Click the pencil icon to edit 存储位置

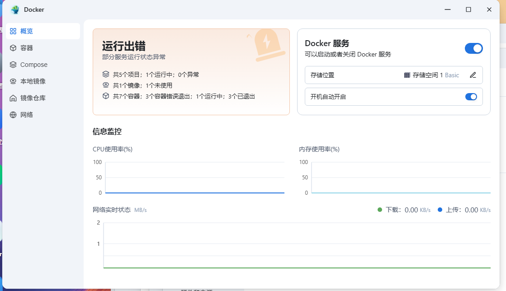point(473,75)
